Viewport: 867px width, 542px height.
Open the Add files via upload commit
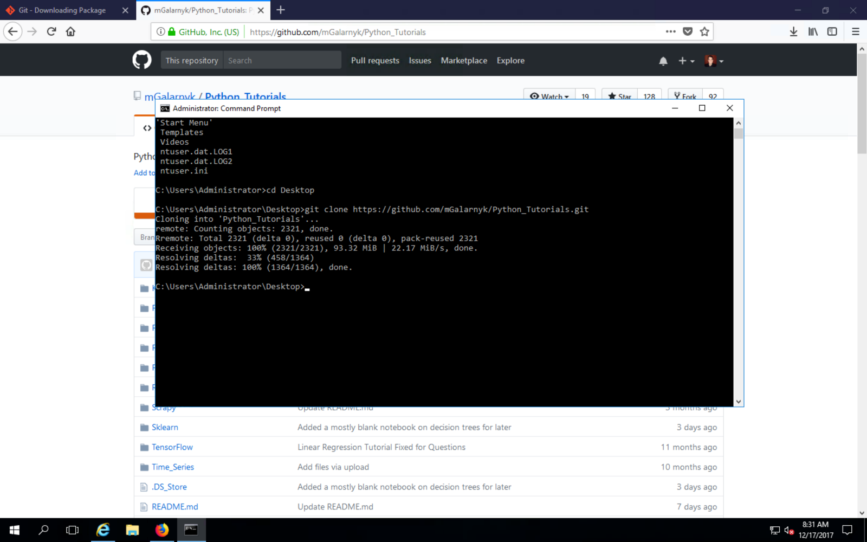pos(333,467)
